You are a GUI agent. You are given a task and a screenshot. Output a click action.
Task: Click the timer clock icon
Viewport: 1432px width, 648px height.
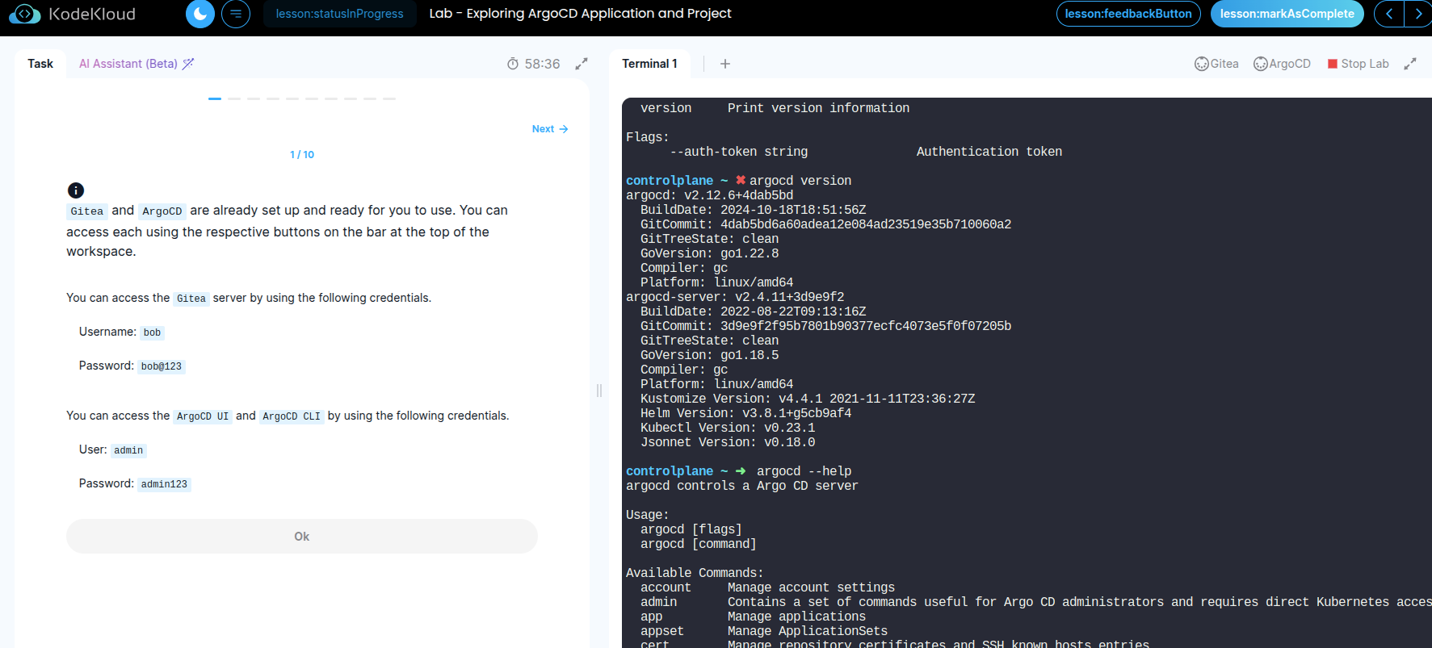pos(513,64)
